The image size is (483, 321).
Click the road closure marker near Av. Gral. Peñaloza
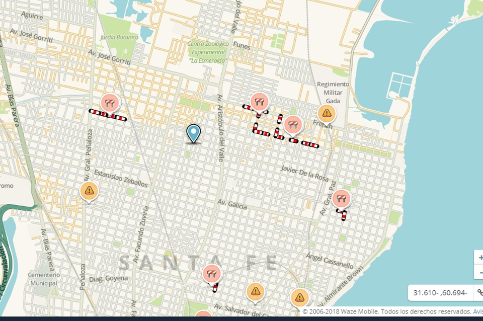click(x=110, y=103)
